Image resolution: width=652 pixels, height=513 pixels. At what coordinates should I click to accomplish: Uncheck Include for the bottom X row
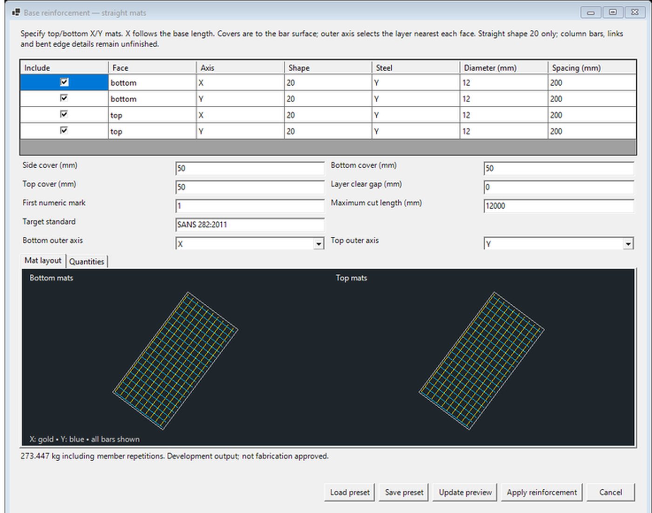(64, 82)
